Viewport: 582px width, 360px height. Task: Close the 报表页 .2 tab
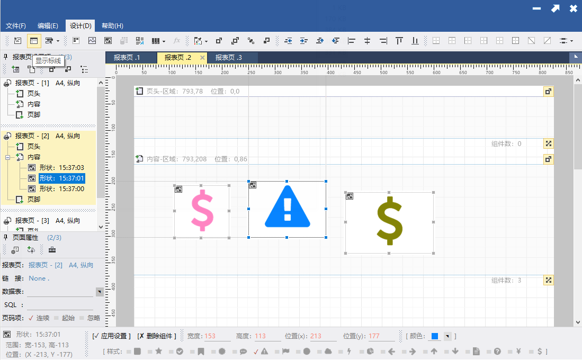point(202,58)
